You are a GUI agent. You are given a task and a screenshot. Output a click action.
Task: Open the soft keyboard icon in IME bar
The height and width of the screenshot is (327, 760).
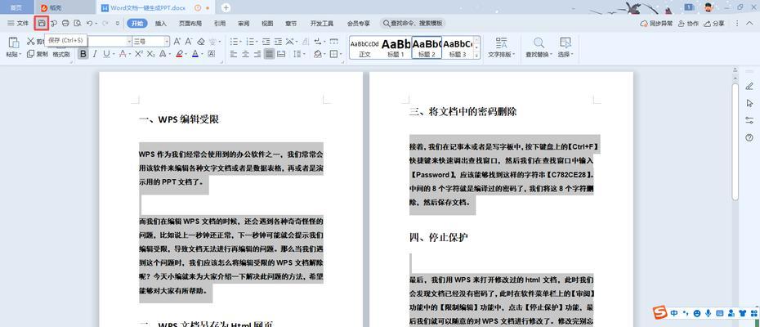click(x=719, y=313)
